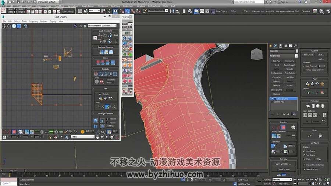Screen dimensions: 331x186
Task: Click the Utilities hammer panel icon
Action: [296, 46]
